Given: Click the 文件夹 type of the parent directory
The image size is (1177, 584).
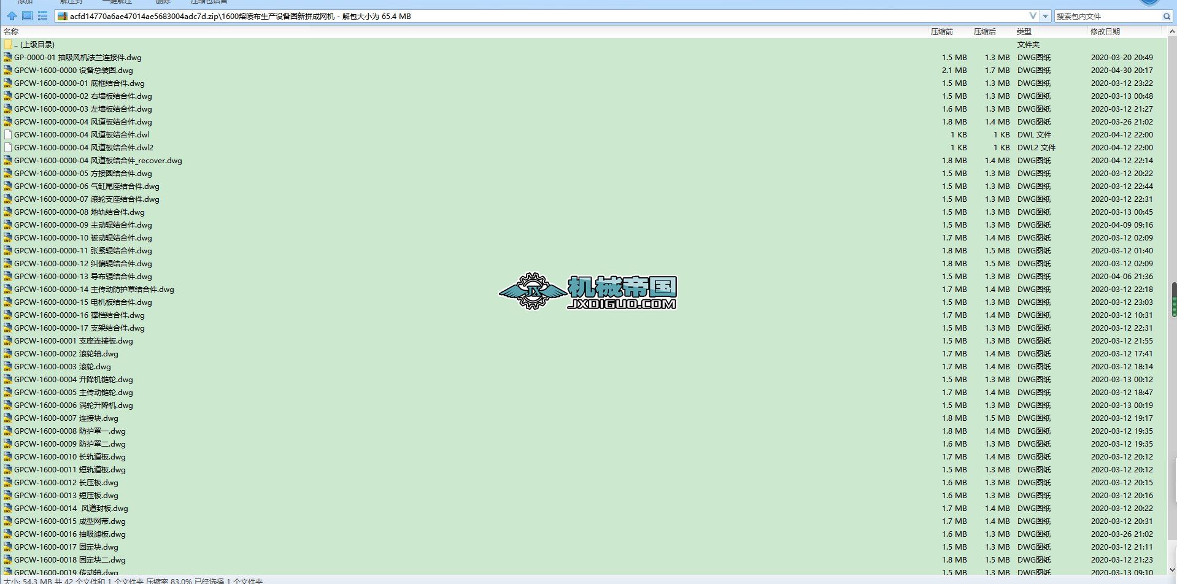Looking at the screenshot, I should tap(1028, 45).
